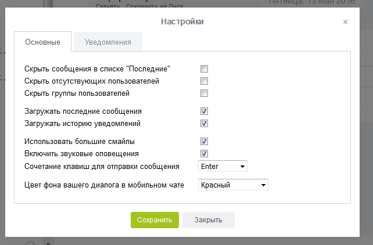Image resolution: width=373 pixels, height=245 pixels.
Task: Check Скрыть отсутствующих пользователей option
Action: pyautogui.click(x=204, y=81)
